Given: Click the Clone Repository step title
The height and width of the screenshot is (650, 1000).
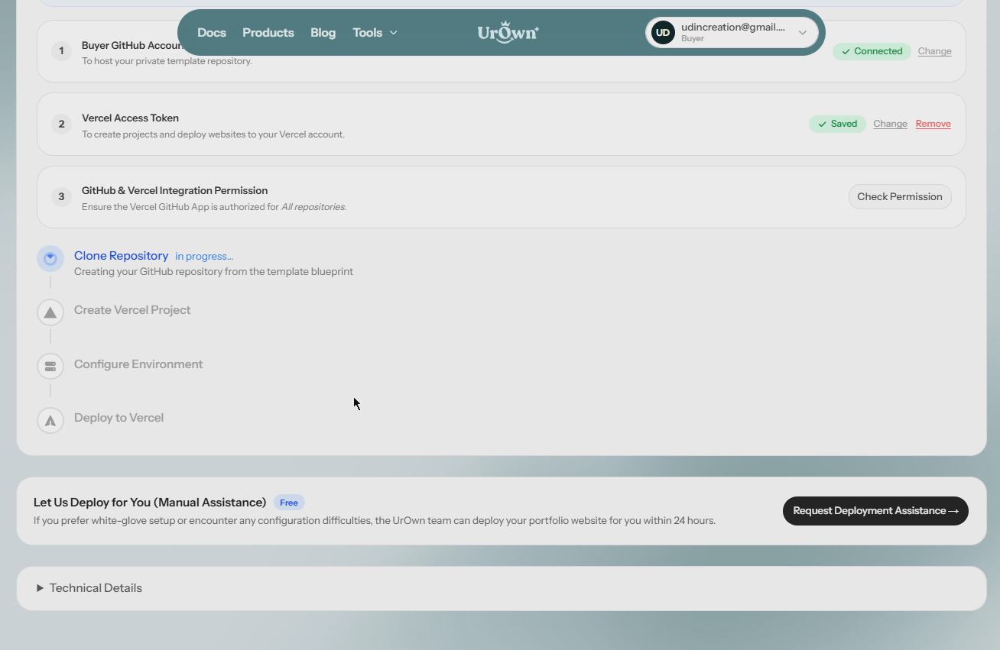Looking at the screenshot, I should (121, 256).
